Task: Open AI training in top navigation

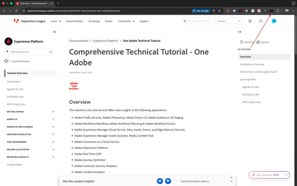Action: click(94, 21)
